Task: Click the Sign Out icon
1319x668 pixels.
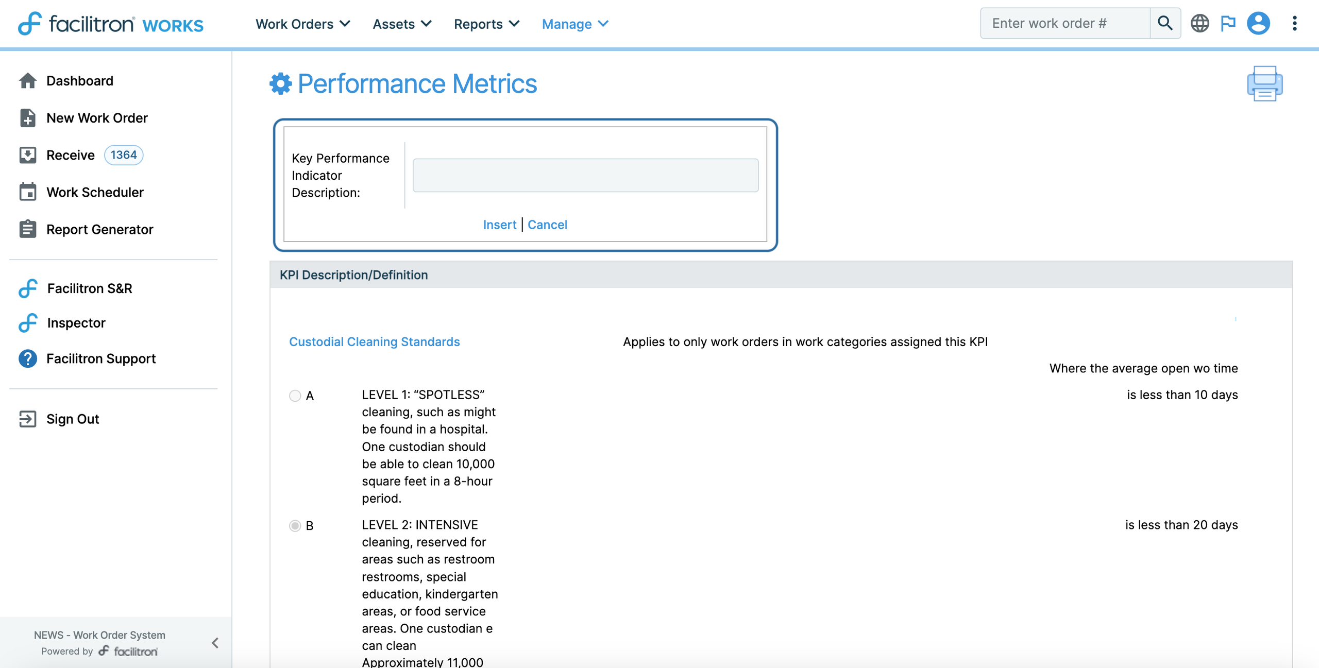Action: tap(28, 419)
